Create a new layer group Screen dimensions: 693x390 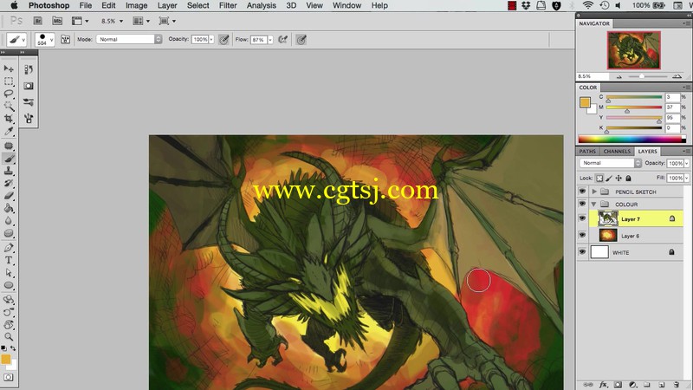click(647, 385)
